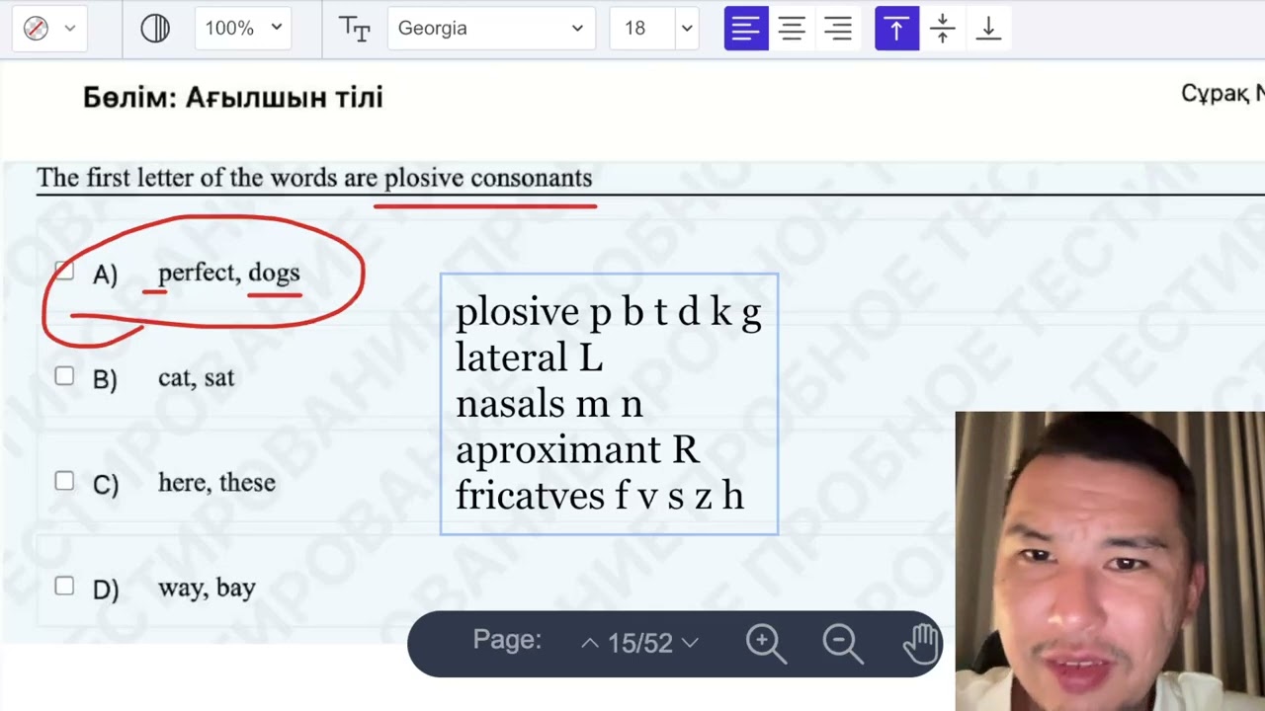Align text to bottom vertically
This screenshot has height=711, width=1265.
[988, 29]
